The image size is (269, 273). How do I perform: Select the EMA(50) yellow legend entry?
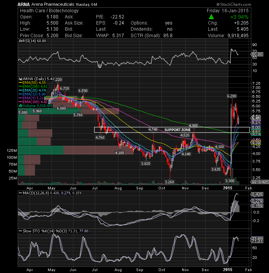pos(32,83)
